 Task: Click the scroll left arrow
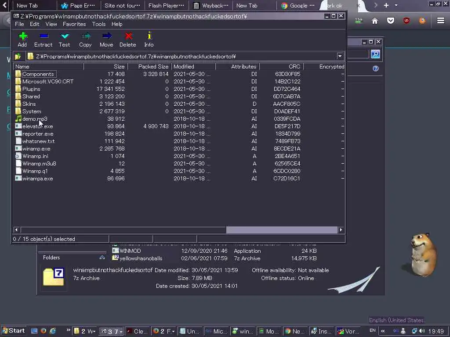click(16, 230)
